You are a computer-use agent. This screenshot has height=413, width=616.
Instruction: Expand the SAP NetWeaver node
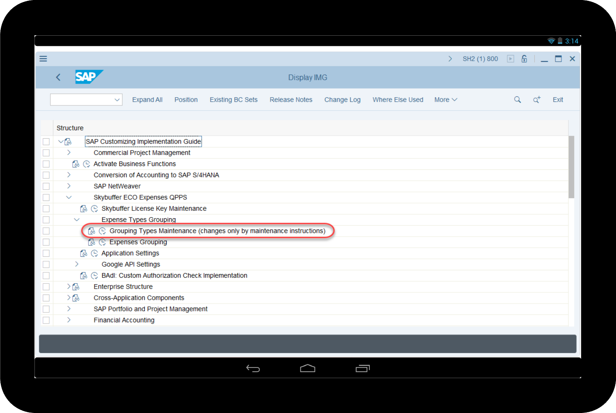coord(69,186)
